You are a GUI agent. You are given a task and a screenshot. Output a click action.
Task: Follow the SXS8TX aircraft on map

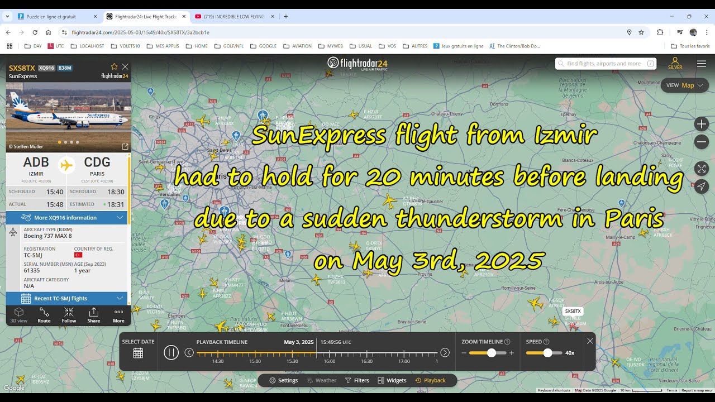[x=69, y=315]
